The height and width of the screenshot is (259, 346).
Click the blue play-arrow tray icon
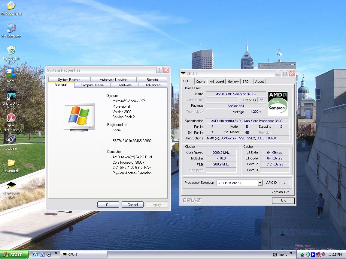coord(313,255)
